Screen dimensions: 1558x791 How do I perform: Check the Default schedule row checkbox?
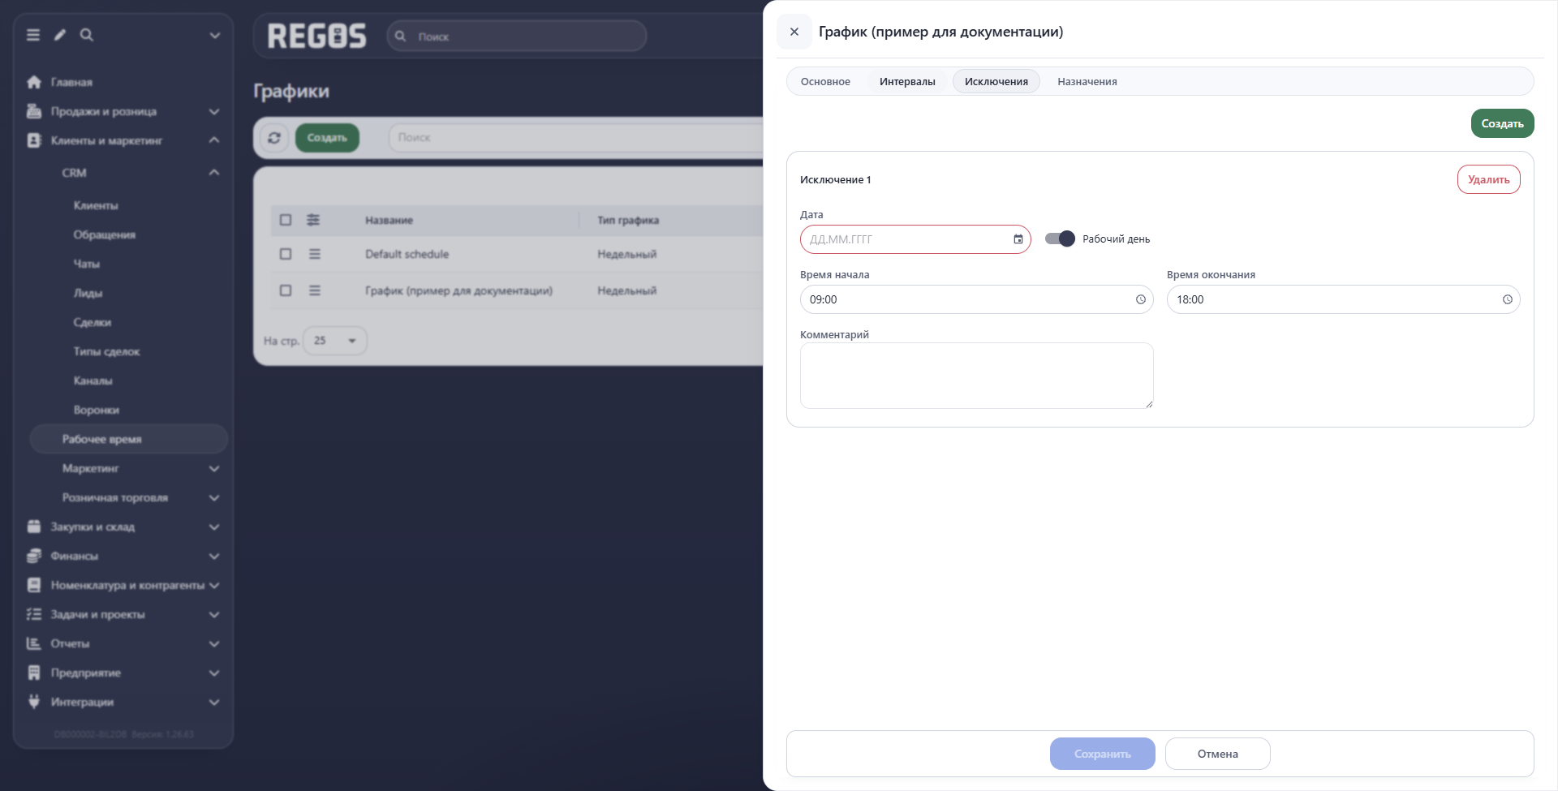286,254
